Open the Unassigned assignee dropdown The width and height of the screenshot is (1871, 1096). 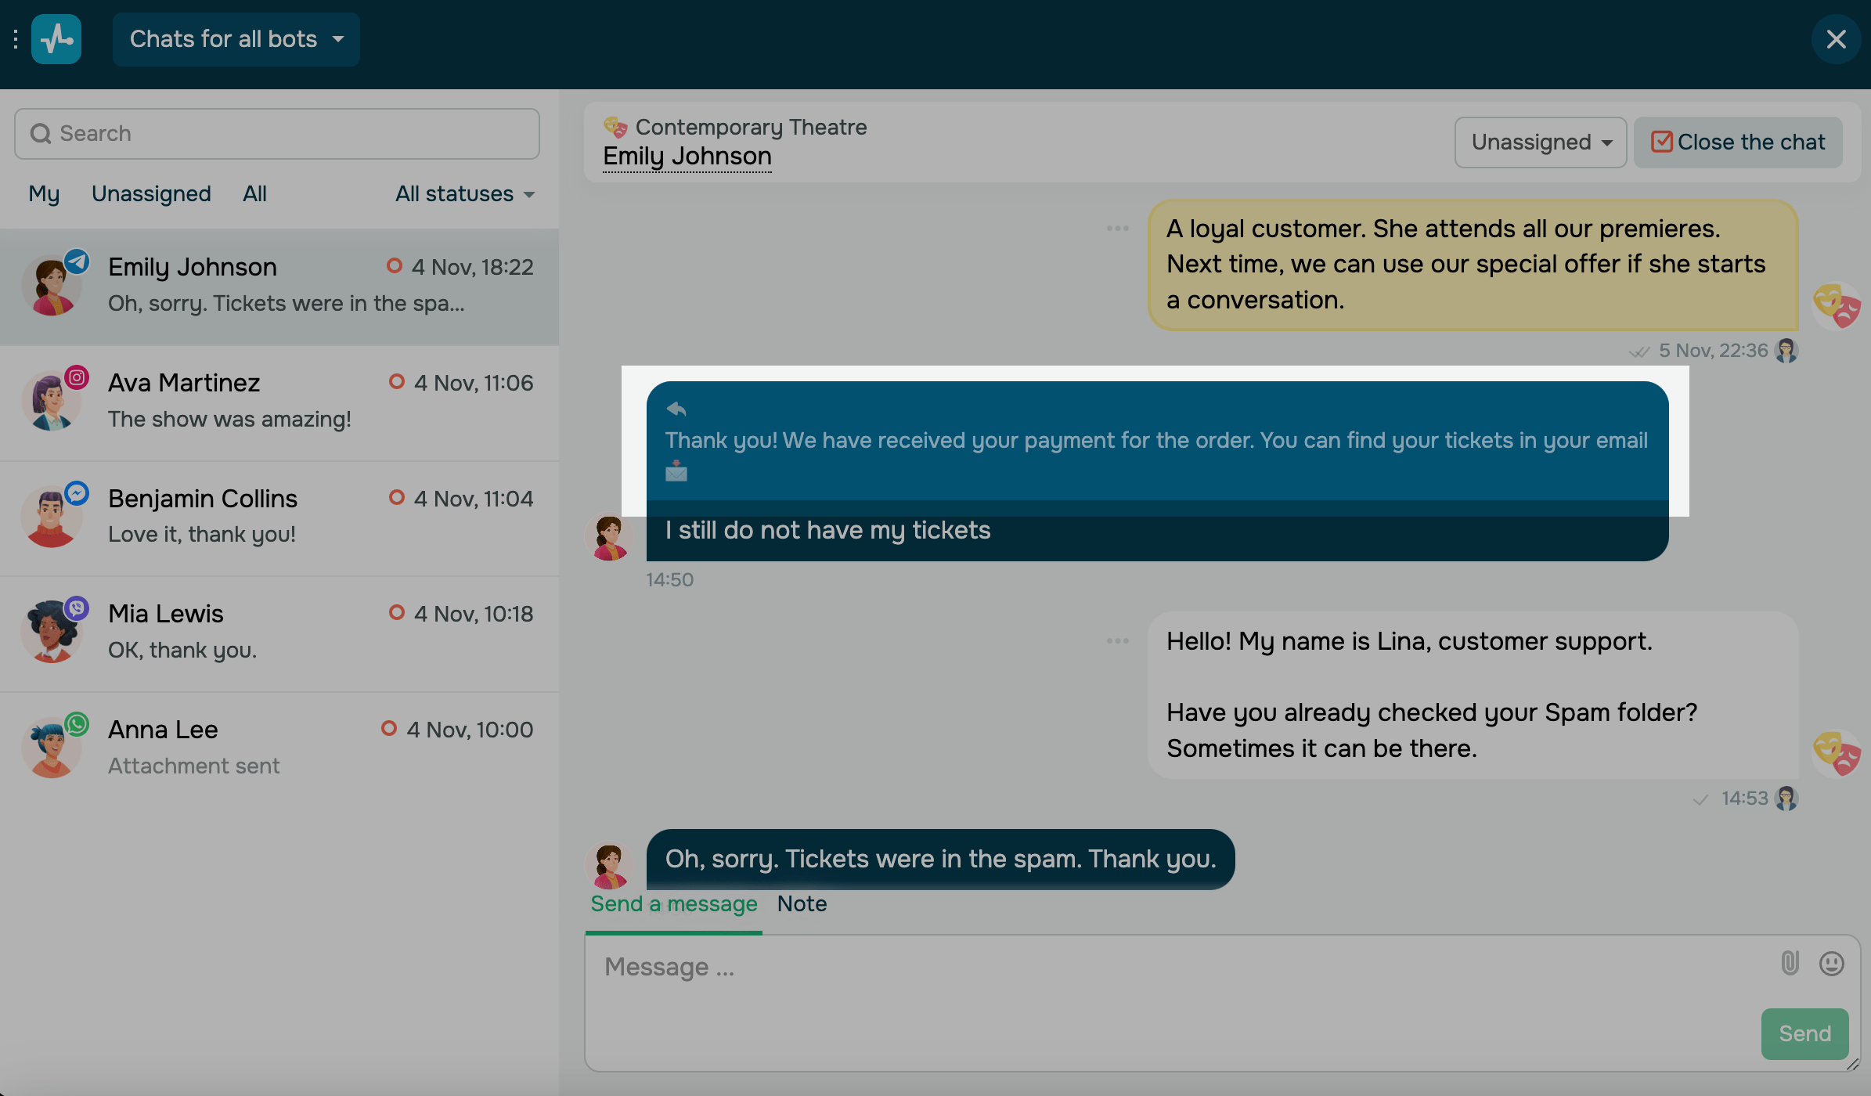tap(1540, 142)
